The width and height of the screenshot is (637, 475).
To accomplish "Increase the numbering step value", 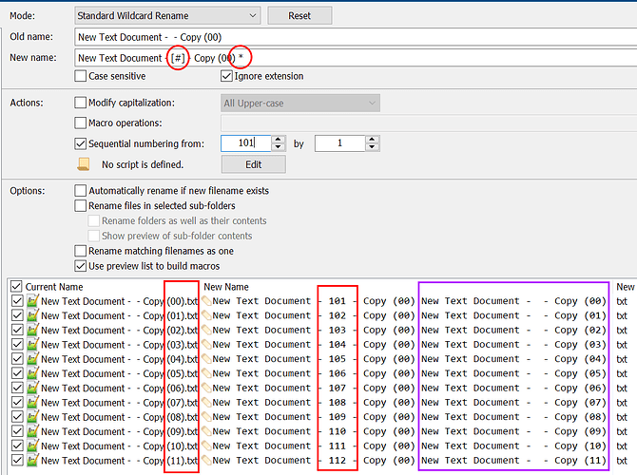I will coord(372,140).
